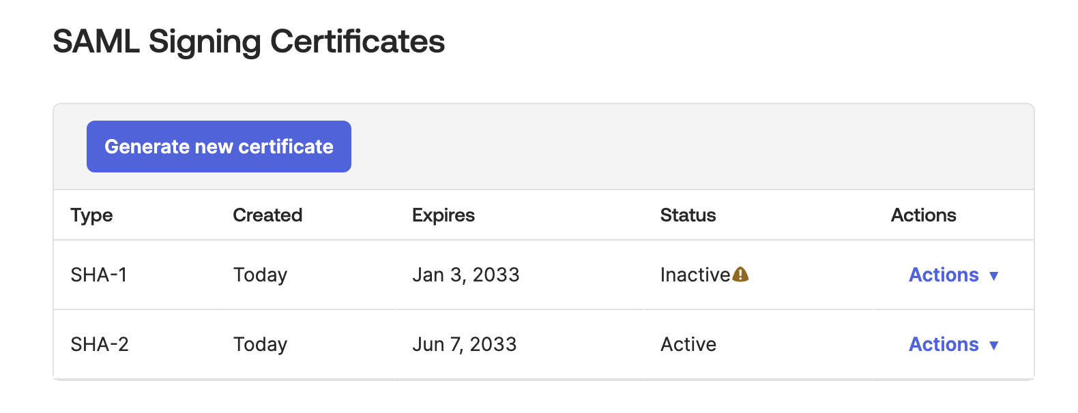Click the Status column header

pos(688,215)
